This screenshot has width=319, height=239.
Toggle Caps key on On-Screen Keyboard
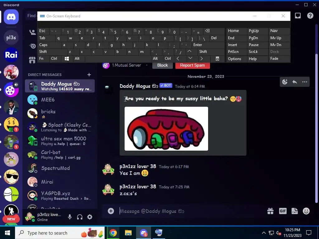tap(49, 45)
